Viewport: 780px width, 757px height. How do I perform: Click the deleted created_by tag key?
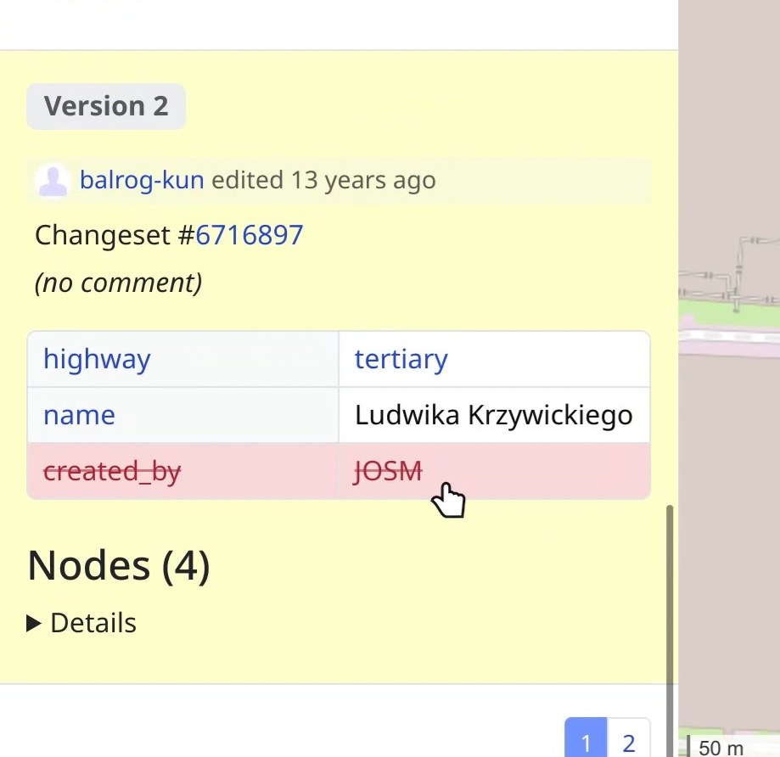pyautogui.click(x=112, y=470)
